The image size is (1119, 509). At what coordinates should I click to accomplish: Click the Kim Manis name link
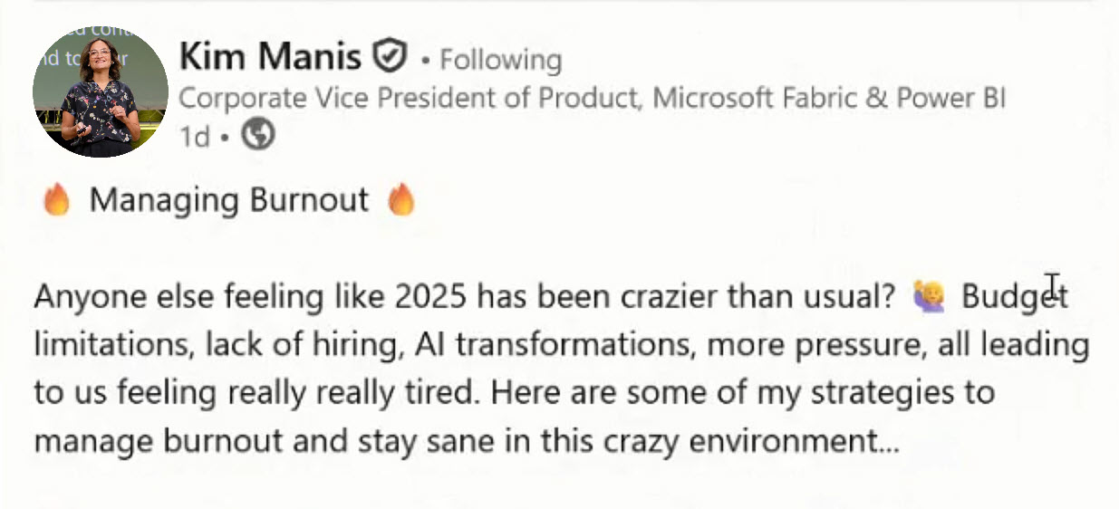point(269,58)
